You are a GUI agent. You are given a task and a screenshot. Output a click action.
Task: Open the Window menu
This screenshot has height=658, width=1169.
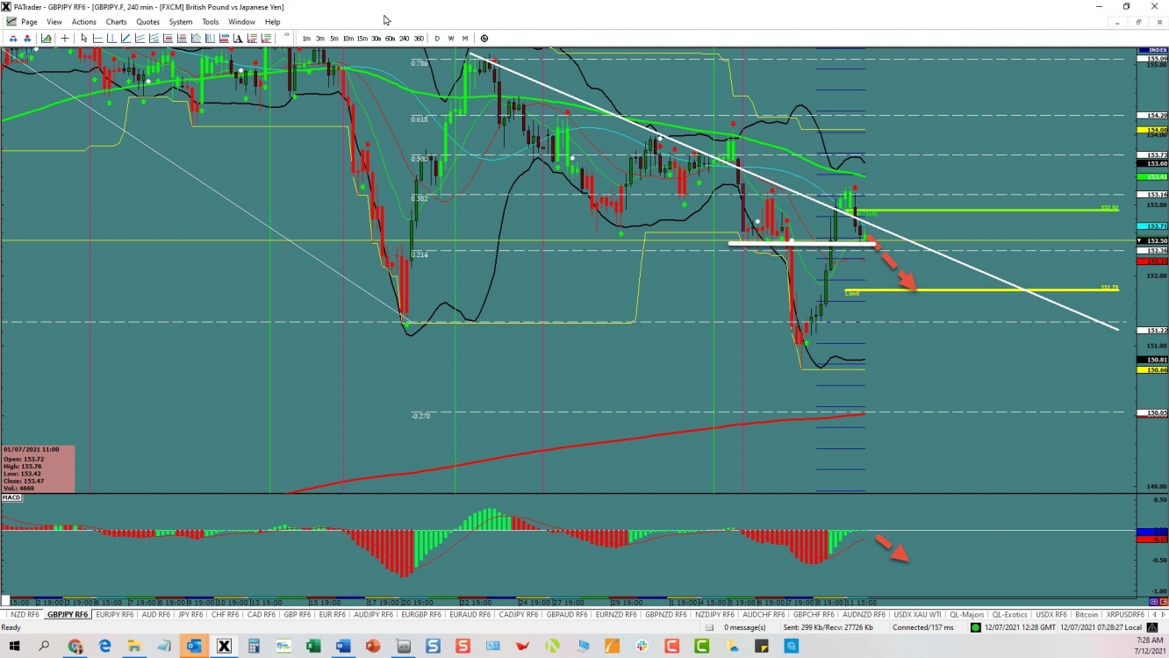point(241,22)
